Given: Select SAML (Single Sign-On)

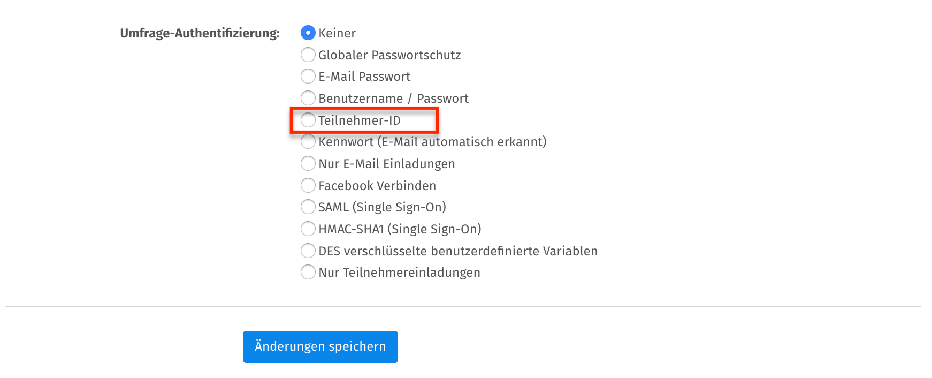Looking at the screenshot, I should [308, 207].
